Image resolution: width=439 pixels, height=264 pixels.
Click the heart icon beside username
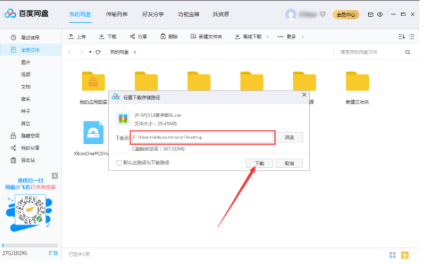(323, 14)
